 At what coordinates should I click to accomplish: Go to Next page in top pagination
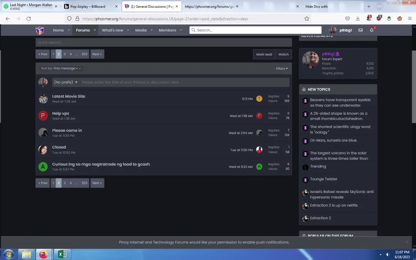coord(97,54)
